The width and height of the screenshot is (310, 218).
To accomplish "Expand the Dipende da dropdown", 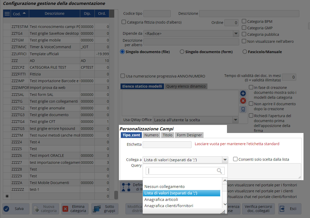I will [236, 34].
